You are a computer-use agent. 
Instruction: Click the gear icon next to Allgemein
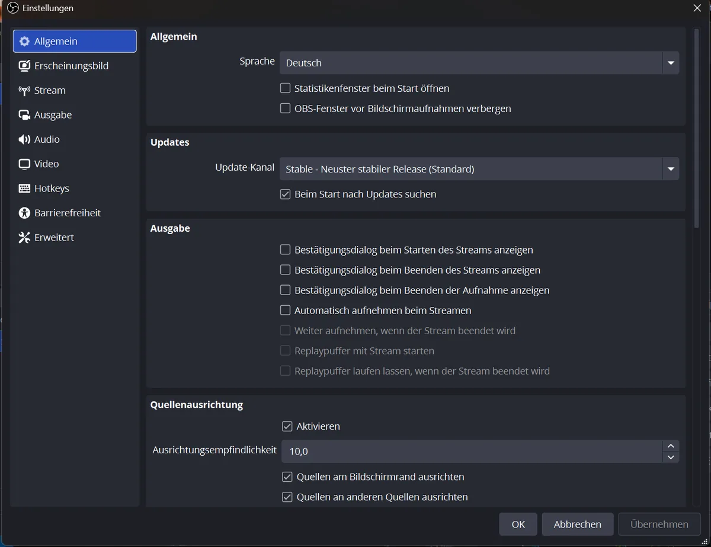[24, 41]
